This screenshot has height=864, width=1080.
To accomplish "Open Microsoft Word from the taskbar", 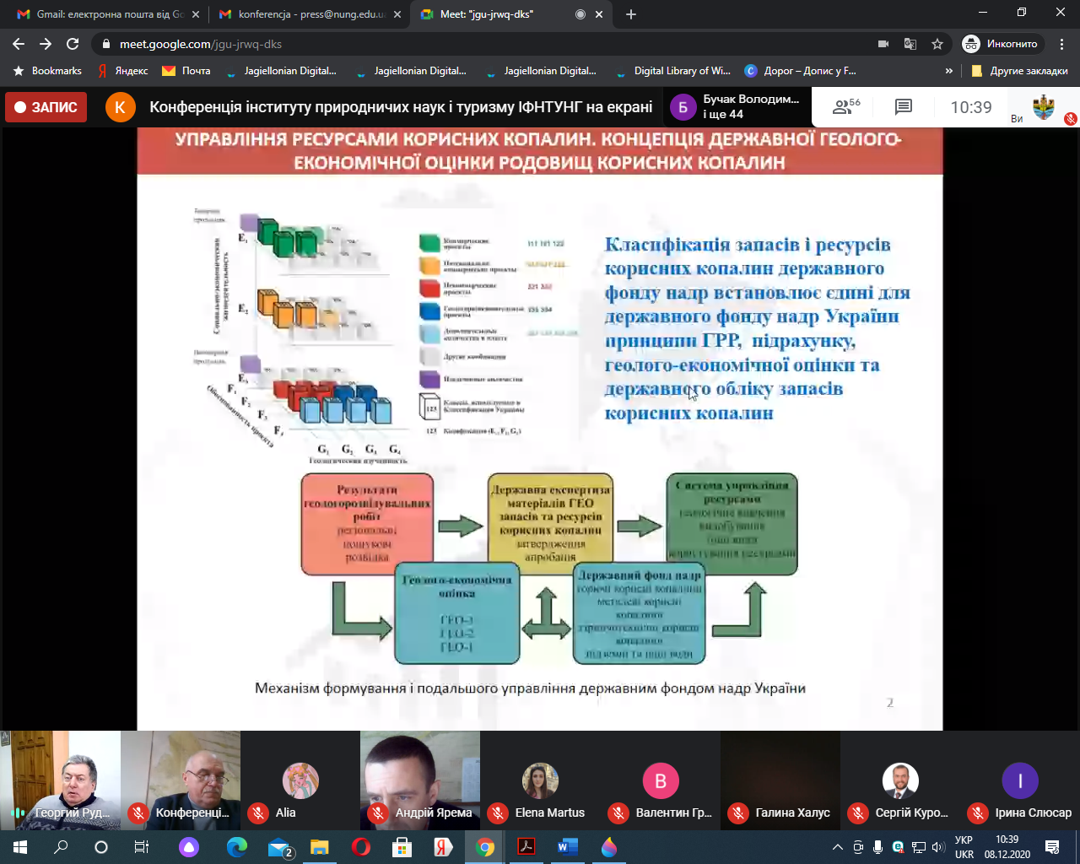I will point(567,847).
